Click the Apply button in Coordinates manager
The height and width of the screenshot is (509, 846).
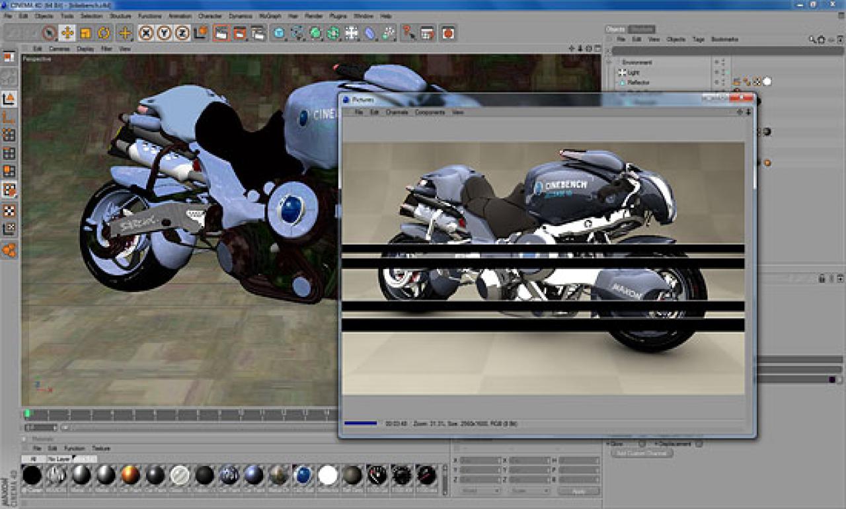pyautogui.click(x=578, y=491)
